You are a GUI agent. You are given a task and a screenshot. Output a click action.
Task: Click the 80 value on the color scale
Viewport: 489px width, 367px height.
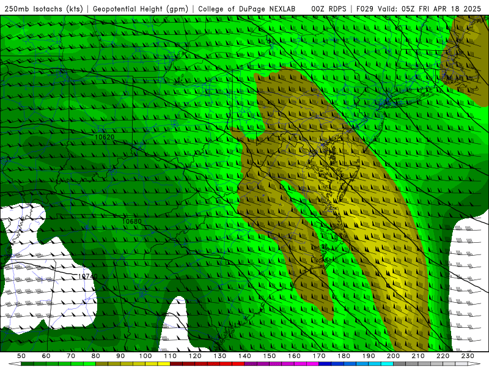click(x=96, y=356)
